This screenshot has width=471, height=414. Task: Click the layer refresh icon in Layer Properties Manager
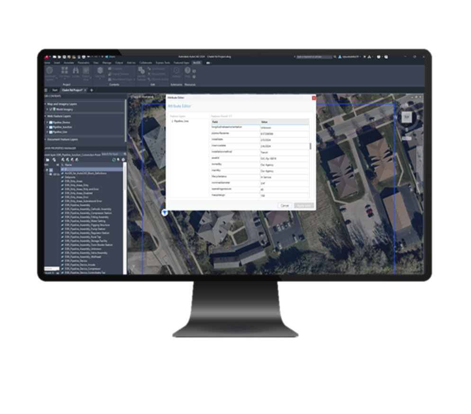[x=114, y=159]
